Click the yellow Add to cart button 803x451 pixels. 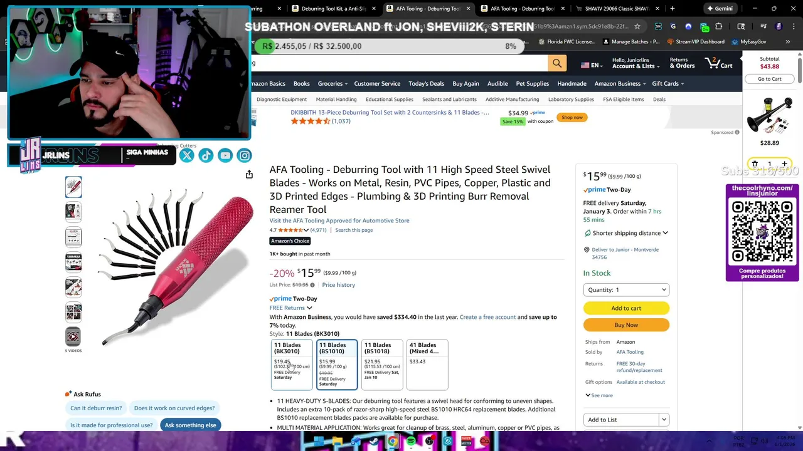point(626,308)
